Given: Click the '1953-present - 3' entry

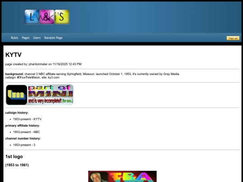Looking at the screenshot, I should (x=24, y=145).
